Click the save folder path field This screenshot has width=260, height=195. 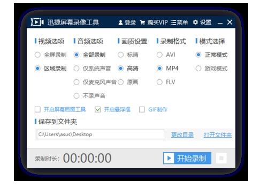pyautogui.click(x=101, y=134)
